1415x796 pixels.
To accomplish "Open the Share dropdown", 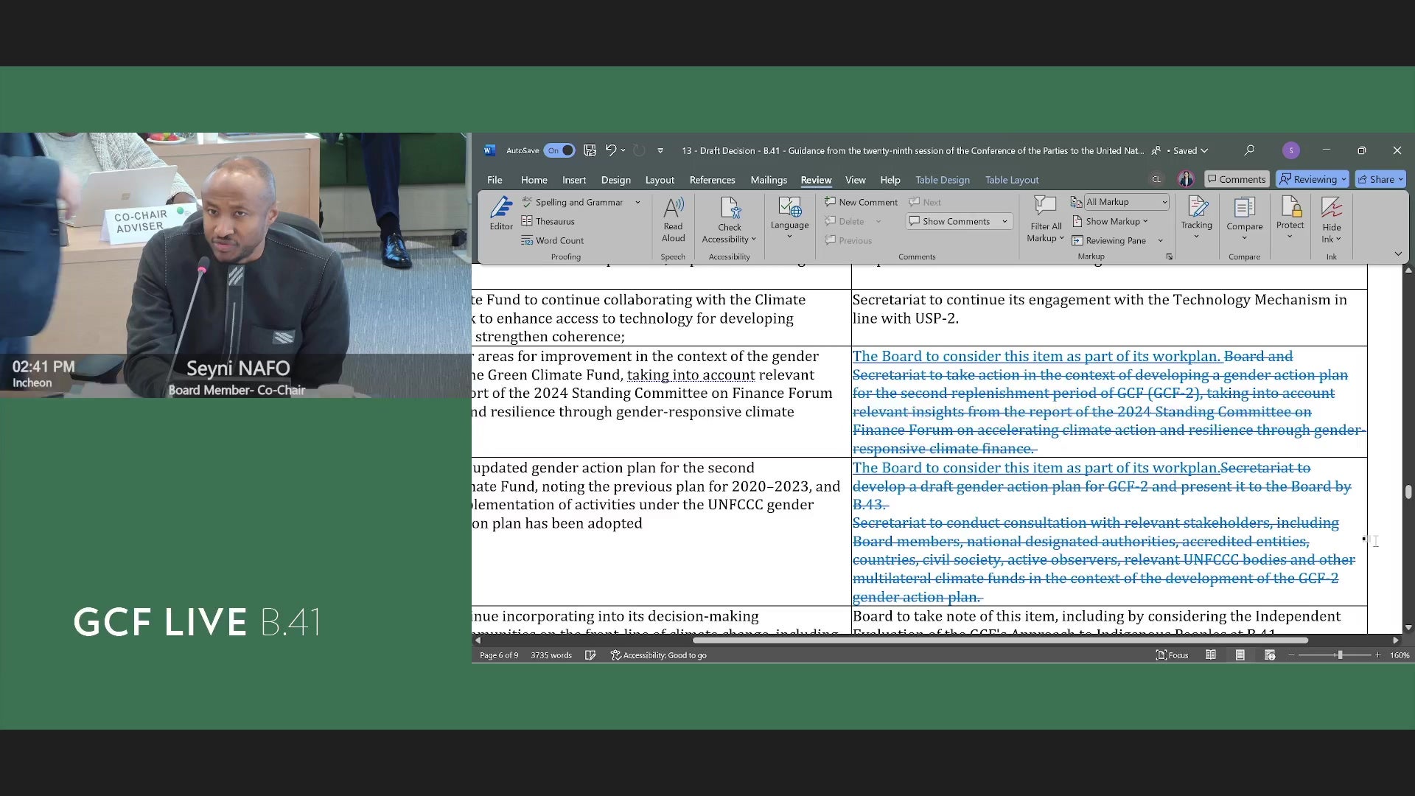I will click(x=1380, y=179).
